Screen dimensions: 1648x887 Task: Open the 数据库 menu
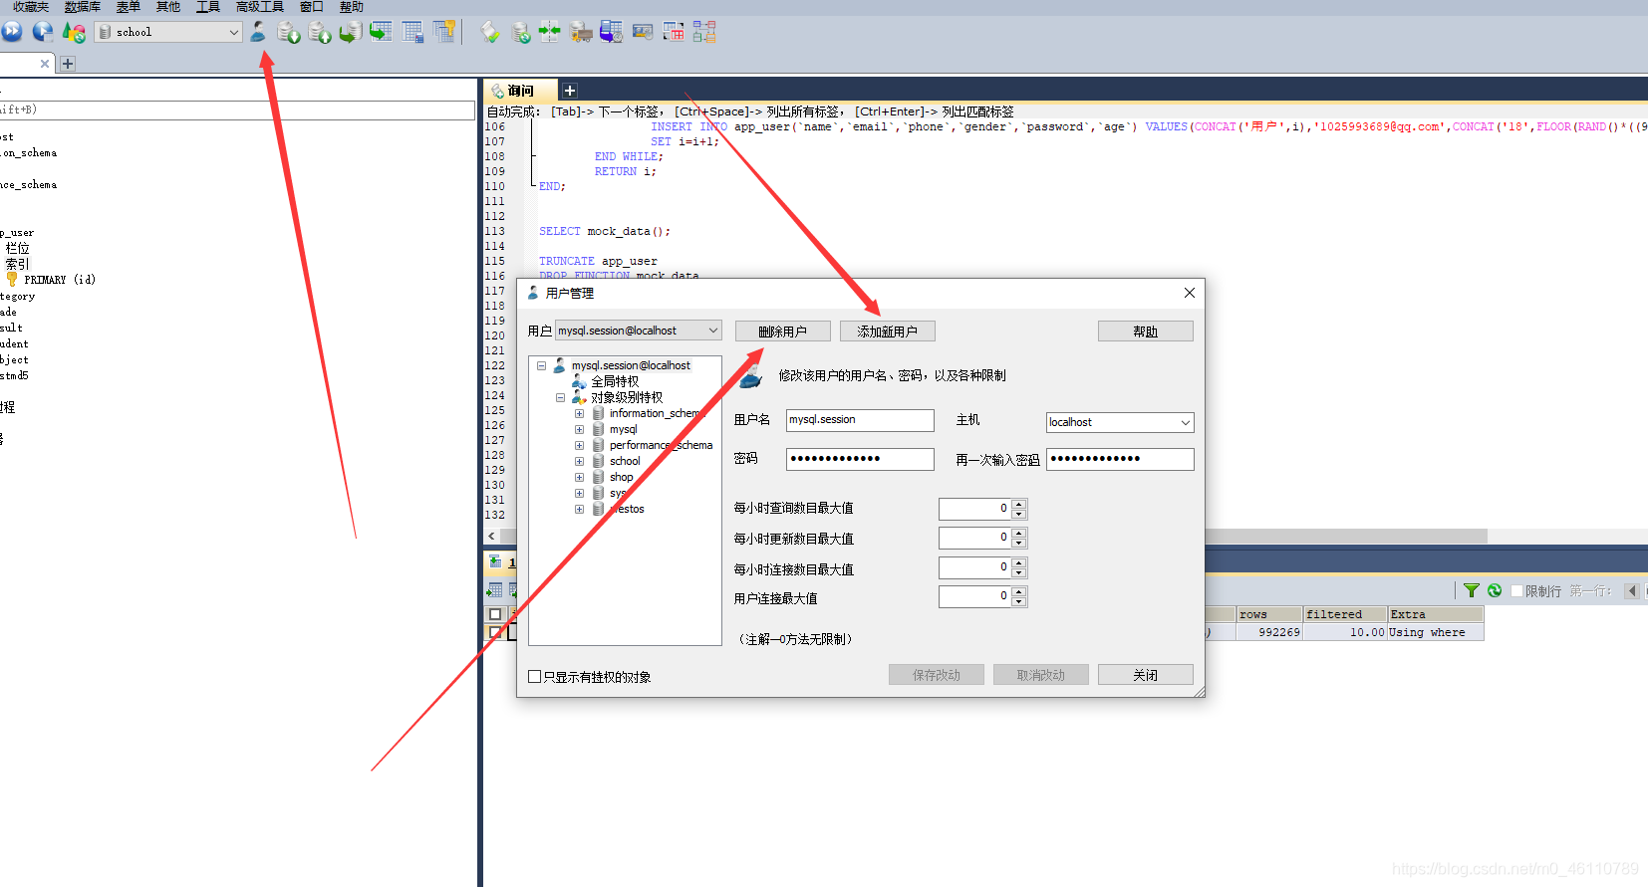click(x=83, y=7)
